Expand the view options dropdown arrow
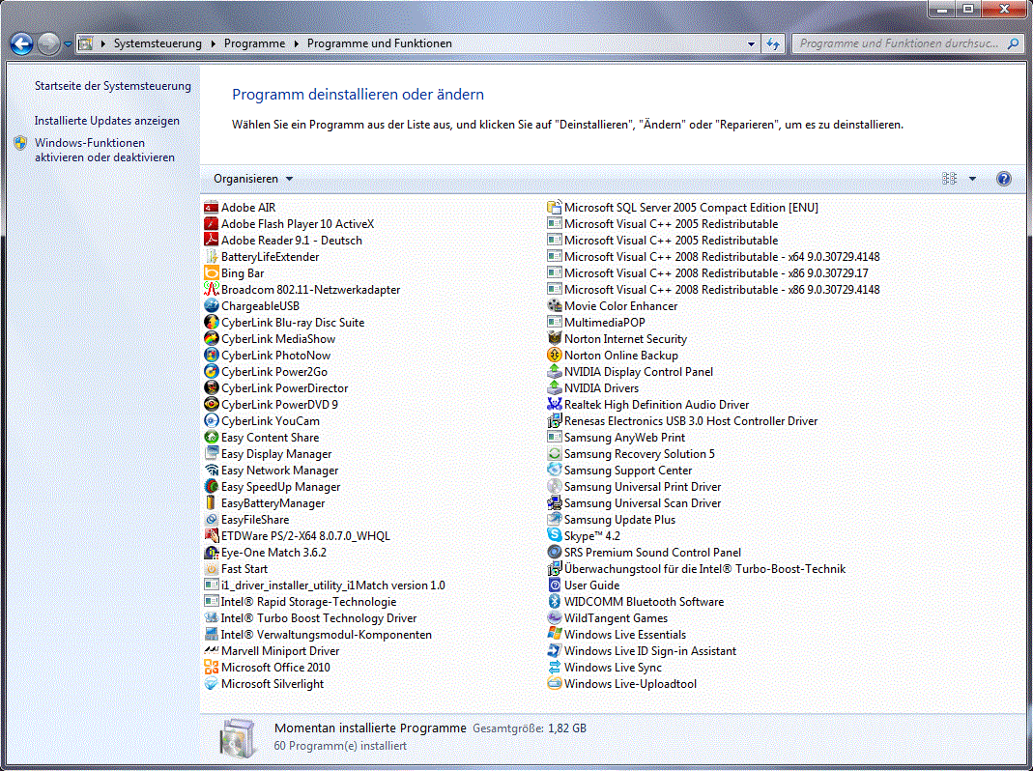1033x771 pixels. click(972, 179)
